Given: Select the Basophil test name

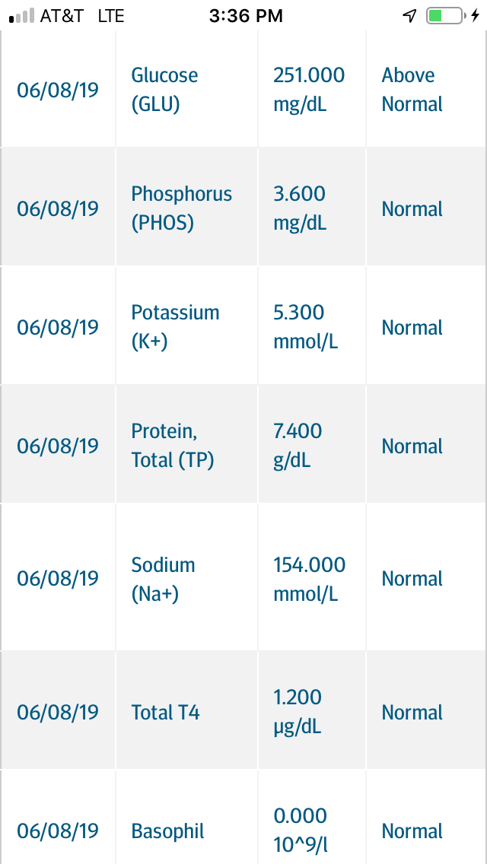Looking at the screenshot, I should (167, 831).
